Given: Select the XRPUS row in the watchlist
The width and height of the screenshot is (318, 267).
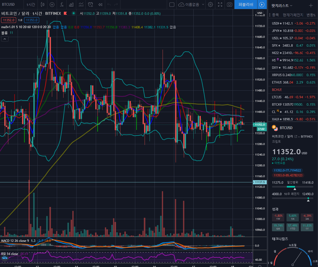Looking at the screenshot, I should point(293,75).
